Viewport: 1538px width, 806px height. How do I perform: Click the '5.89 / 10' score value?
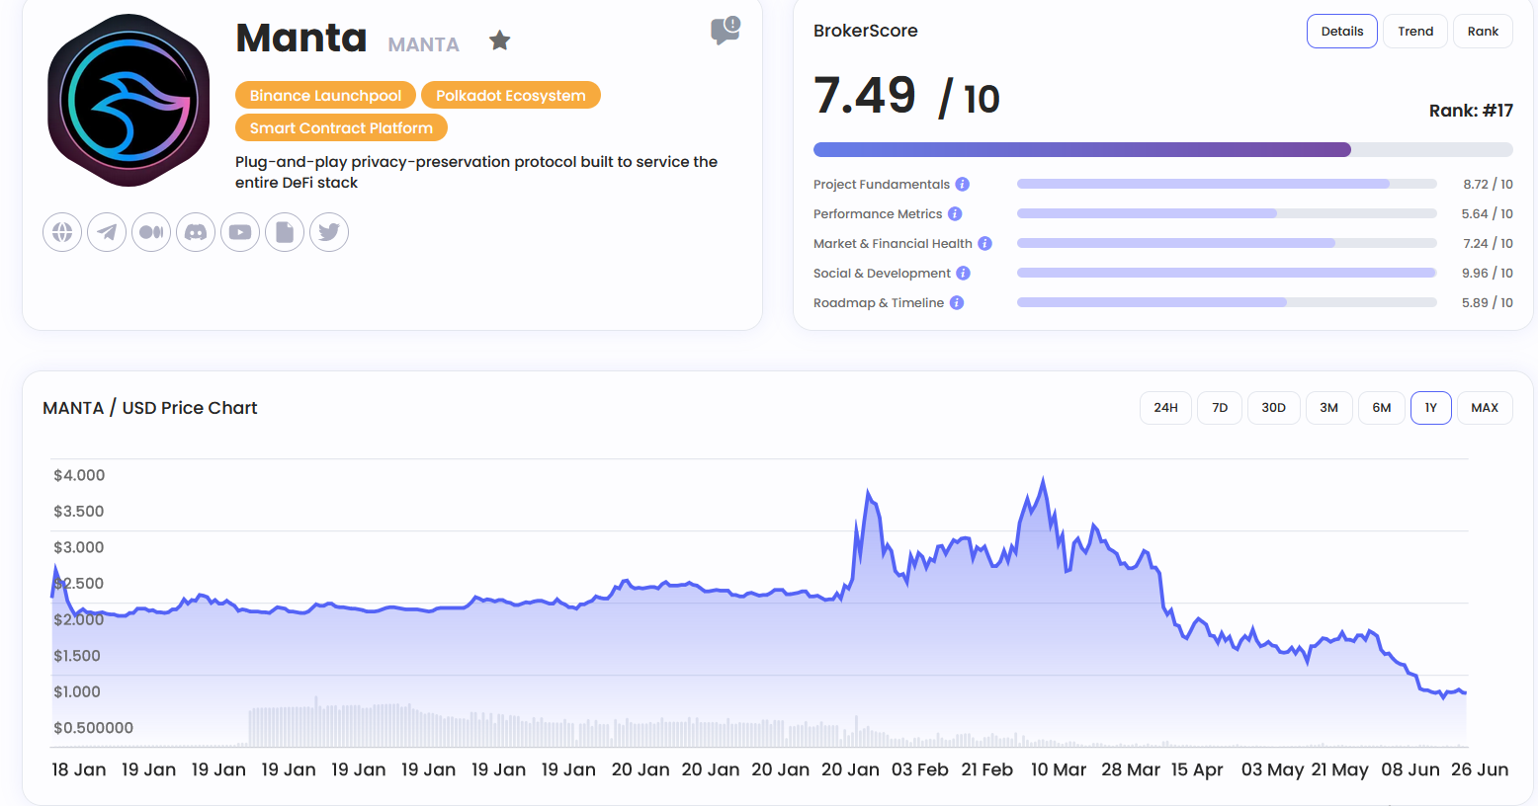click(1488, 303)
